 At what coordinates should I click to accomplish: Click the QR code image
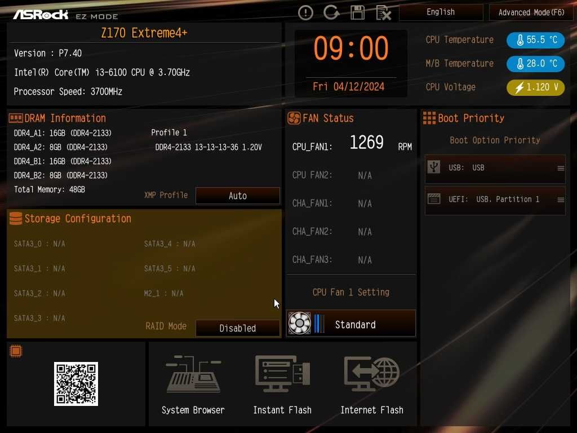pos(76,383)
